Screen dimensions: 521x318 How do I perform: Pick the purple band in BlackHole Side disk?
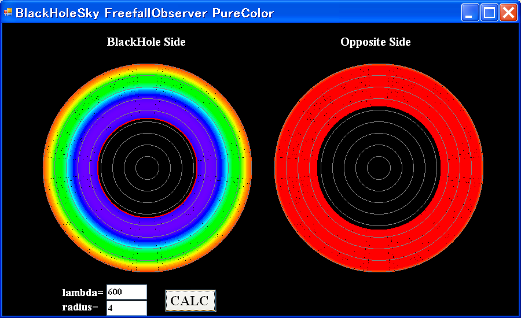tap(147, 110)
